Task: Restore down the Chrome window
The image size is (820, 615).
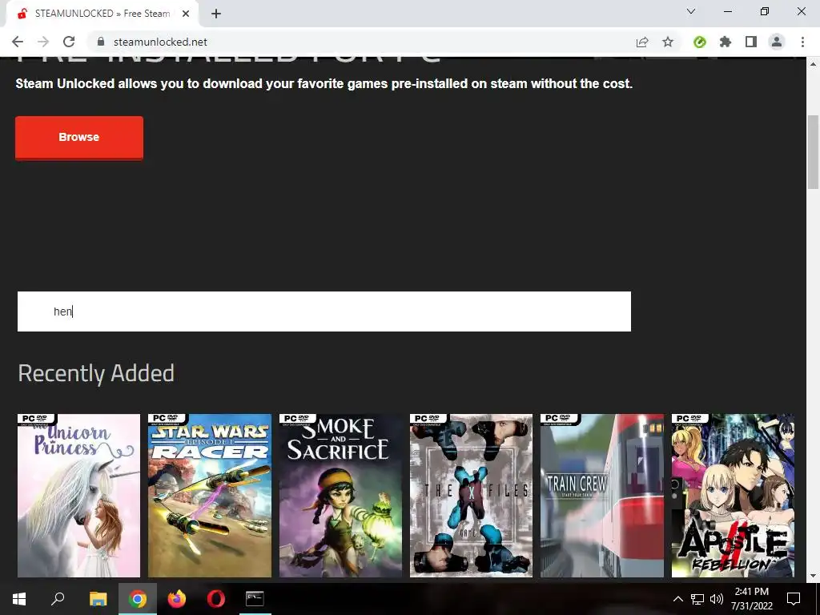Action: pyautogui.click(x=765, y=11)
